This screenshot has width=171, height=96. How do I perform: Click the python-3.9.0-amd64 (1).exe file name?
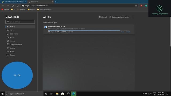(x=57, y=27)
